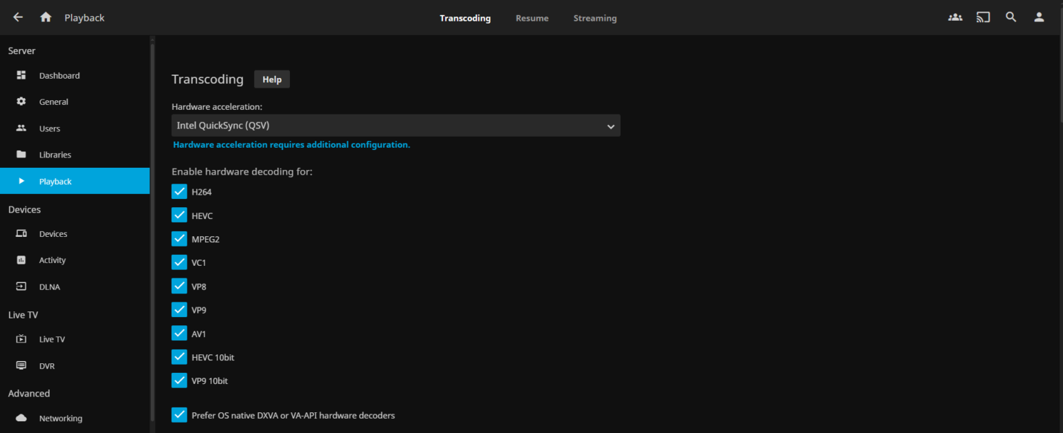1063x433 pixels.
Task: Open the Hardware acceleration dropdown
Action: click(395, 126)
